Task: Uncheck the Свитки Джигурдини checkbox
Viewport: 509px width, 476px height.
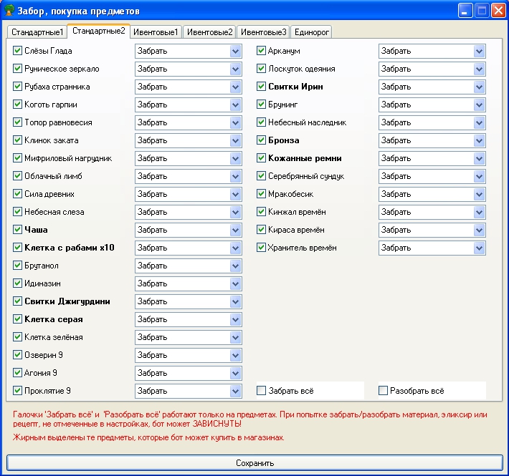Action: (18, 301)
